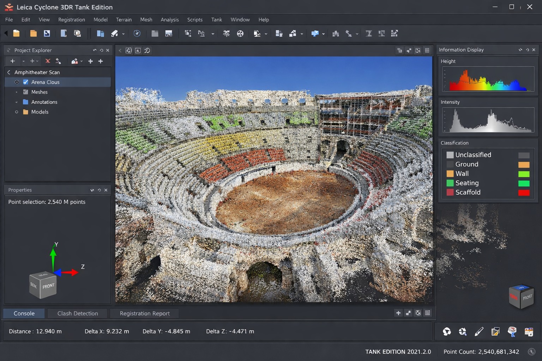Close the Information Display panel
The image size is (542, 361).
pos(534,50)
